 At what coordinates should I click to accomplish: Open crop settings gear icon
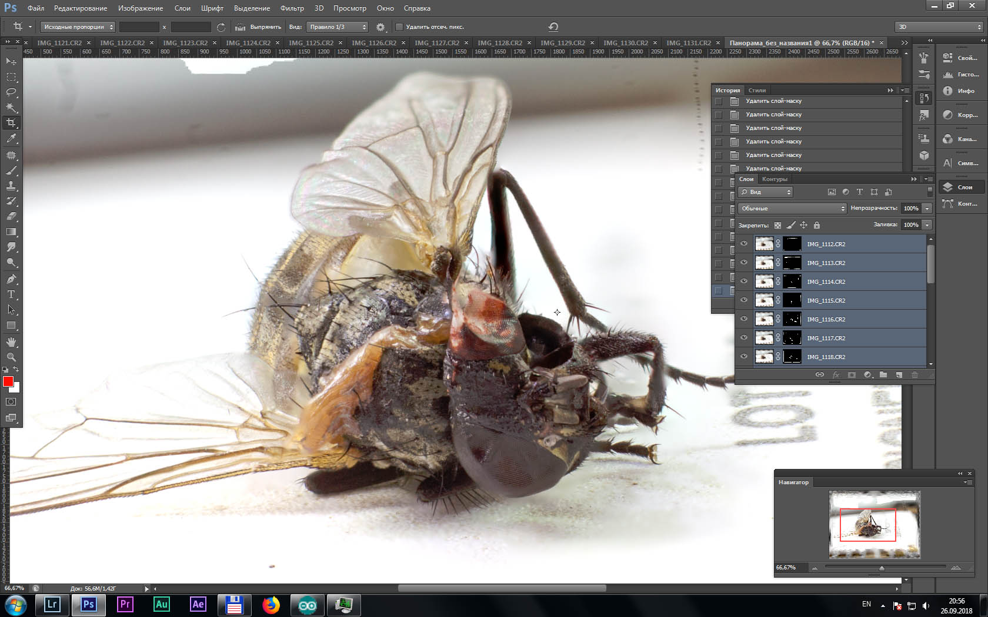(x=380, y=27)
